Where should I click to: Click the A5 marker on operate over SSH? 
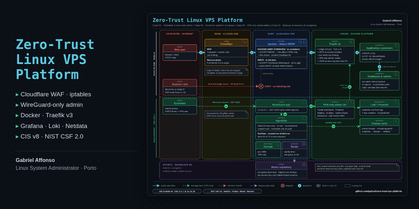333,126
